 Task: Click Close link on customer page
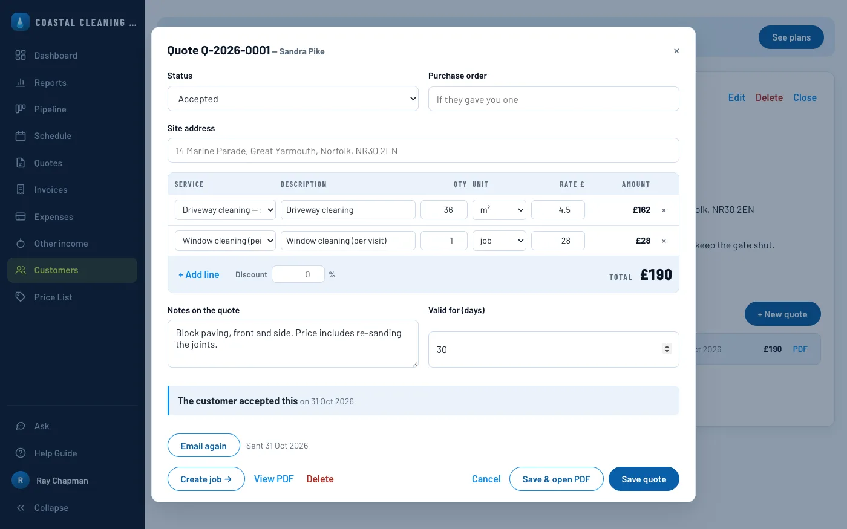(x=805, y=97)
